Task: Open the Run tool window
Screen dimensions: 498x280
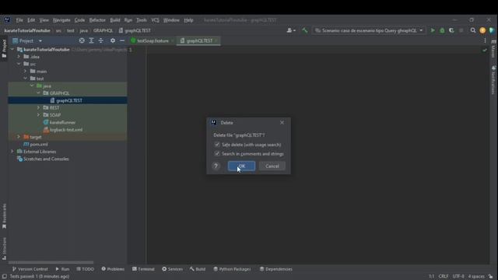Action: pyautogui.click(x=62, y=269)
